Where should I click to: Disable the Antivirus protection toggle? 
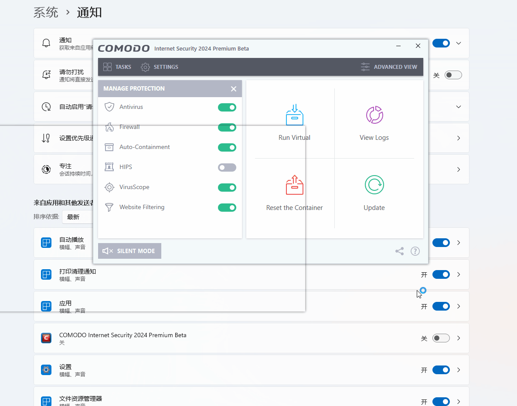(227, 107)
